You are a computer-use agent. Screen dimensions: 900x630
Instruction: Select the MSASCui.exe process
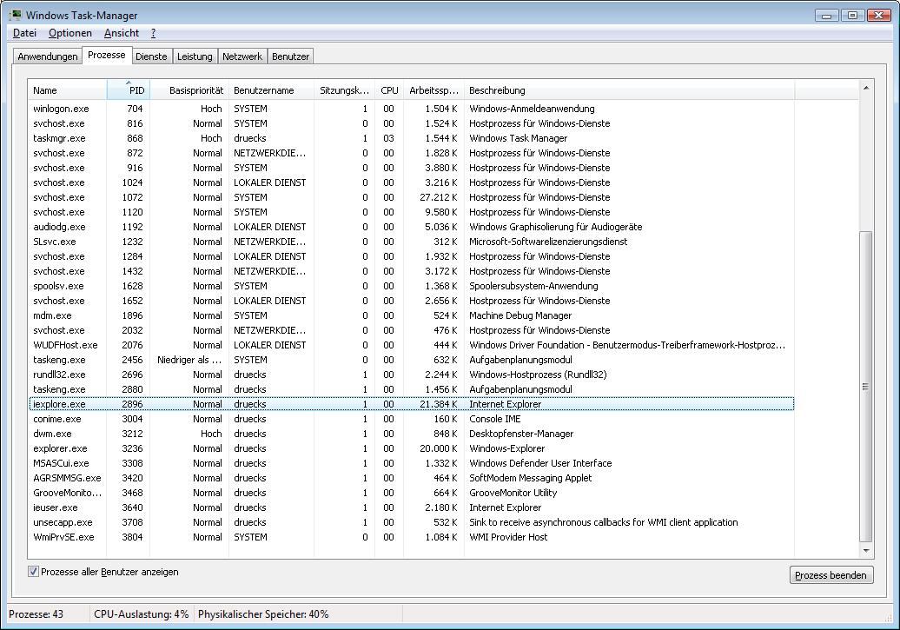412,463
